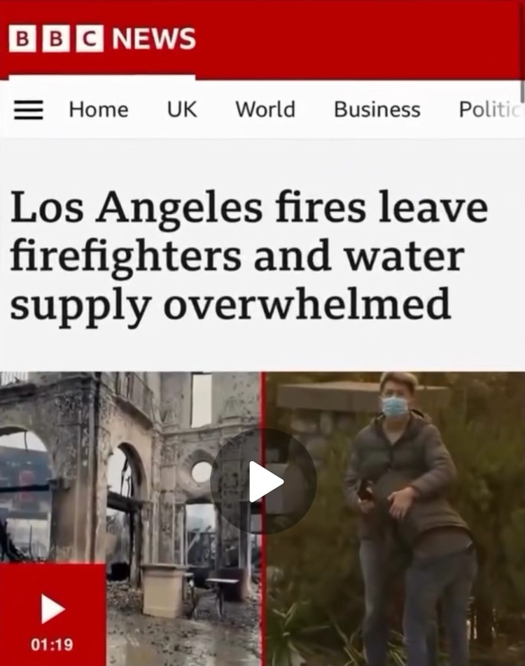This screenshot has width=525, height=666.
Task: Open the Los Angeles fires headline article
Action: [249, 256]
